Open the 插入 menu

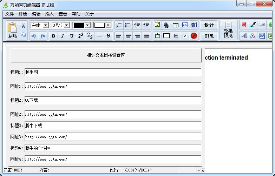point(50,14)
